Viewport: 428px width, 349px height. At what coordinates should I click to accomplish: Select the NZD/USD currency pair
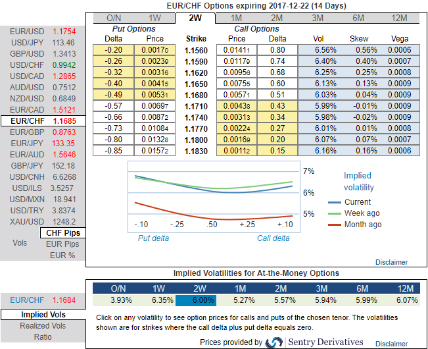tap(43, 98)
